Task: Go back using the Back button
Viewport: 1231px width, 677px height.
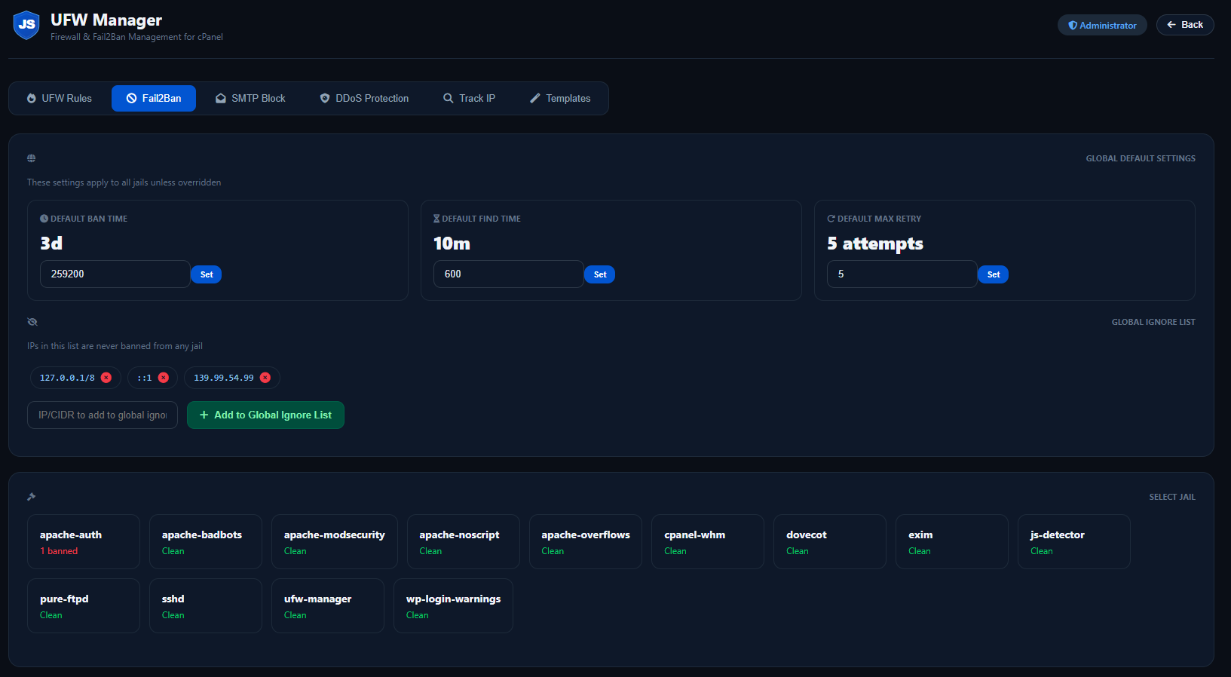Action: [1184, 25]
